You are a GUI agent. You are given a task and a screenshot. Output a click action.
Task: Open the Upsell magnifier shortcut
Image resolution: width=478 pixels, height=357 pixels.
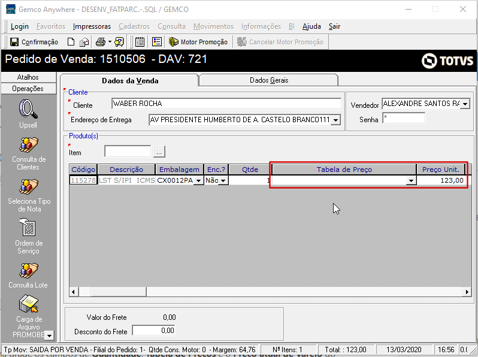click(x=28, y=114)
